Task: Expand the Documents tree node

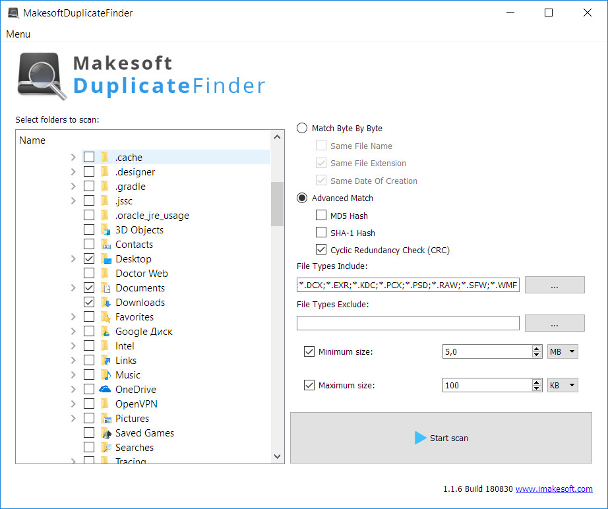Action: click(73, 287)
